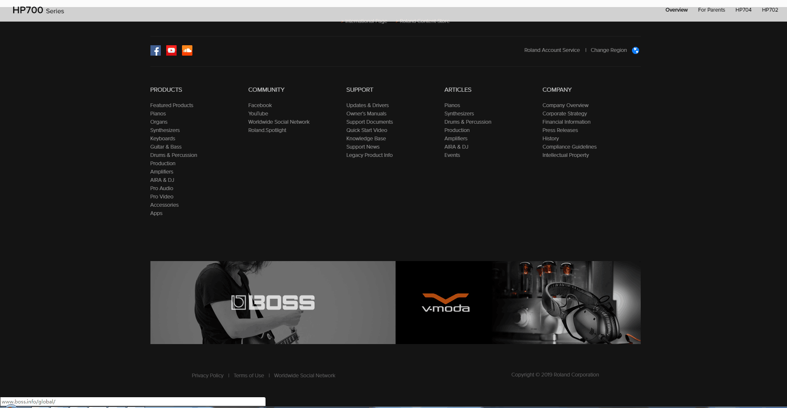
Task: Open Synthesizers under Products
Action: (x=165, y=130)
